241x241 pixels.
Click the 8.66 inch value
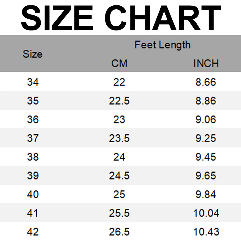[206, 82]
